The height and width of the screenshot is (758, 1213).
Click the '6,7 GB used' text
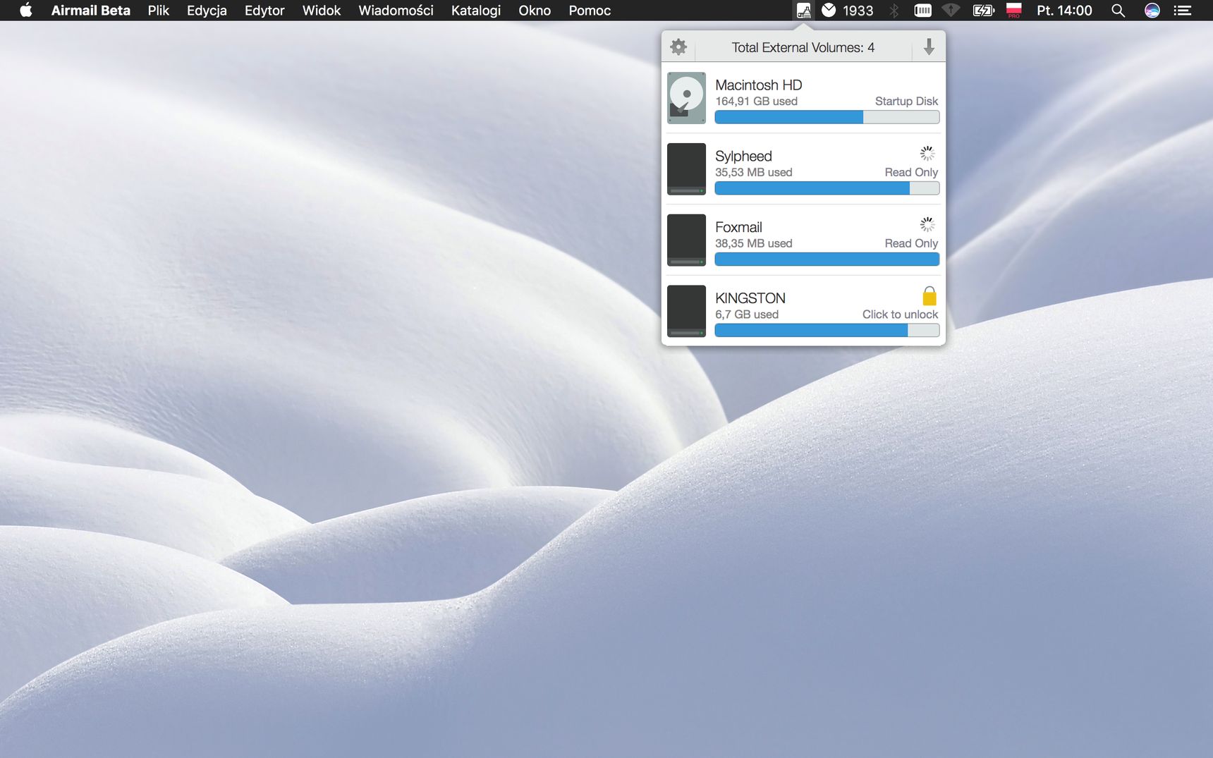(747, 314)
